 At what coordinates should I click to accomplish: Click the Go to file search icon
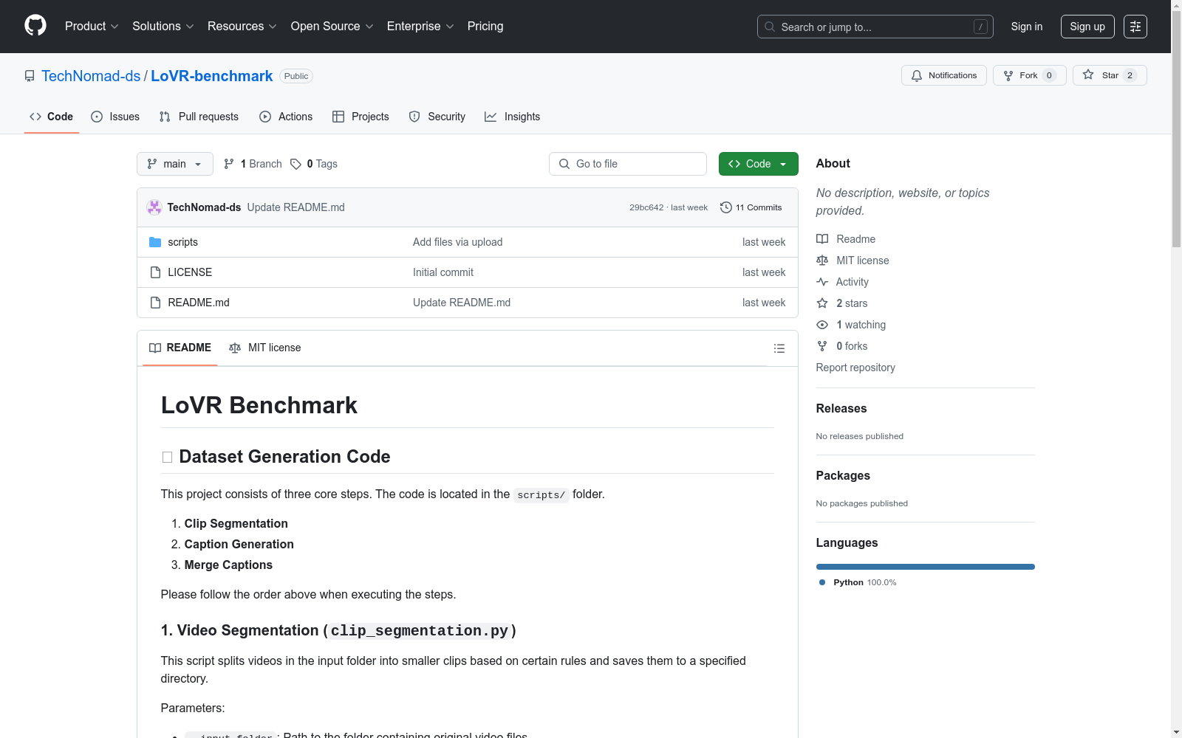tap(564, 164)
